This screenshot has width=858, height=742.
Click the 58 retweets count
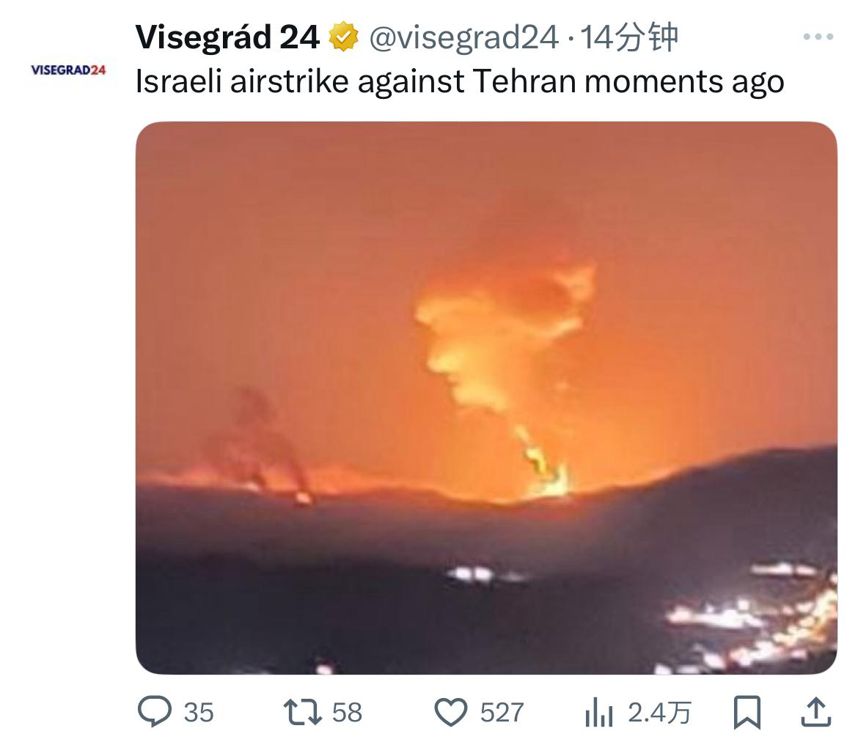347,713
